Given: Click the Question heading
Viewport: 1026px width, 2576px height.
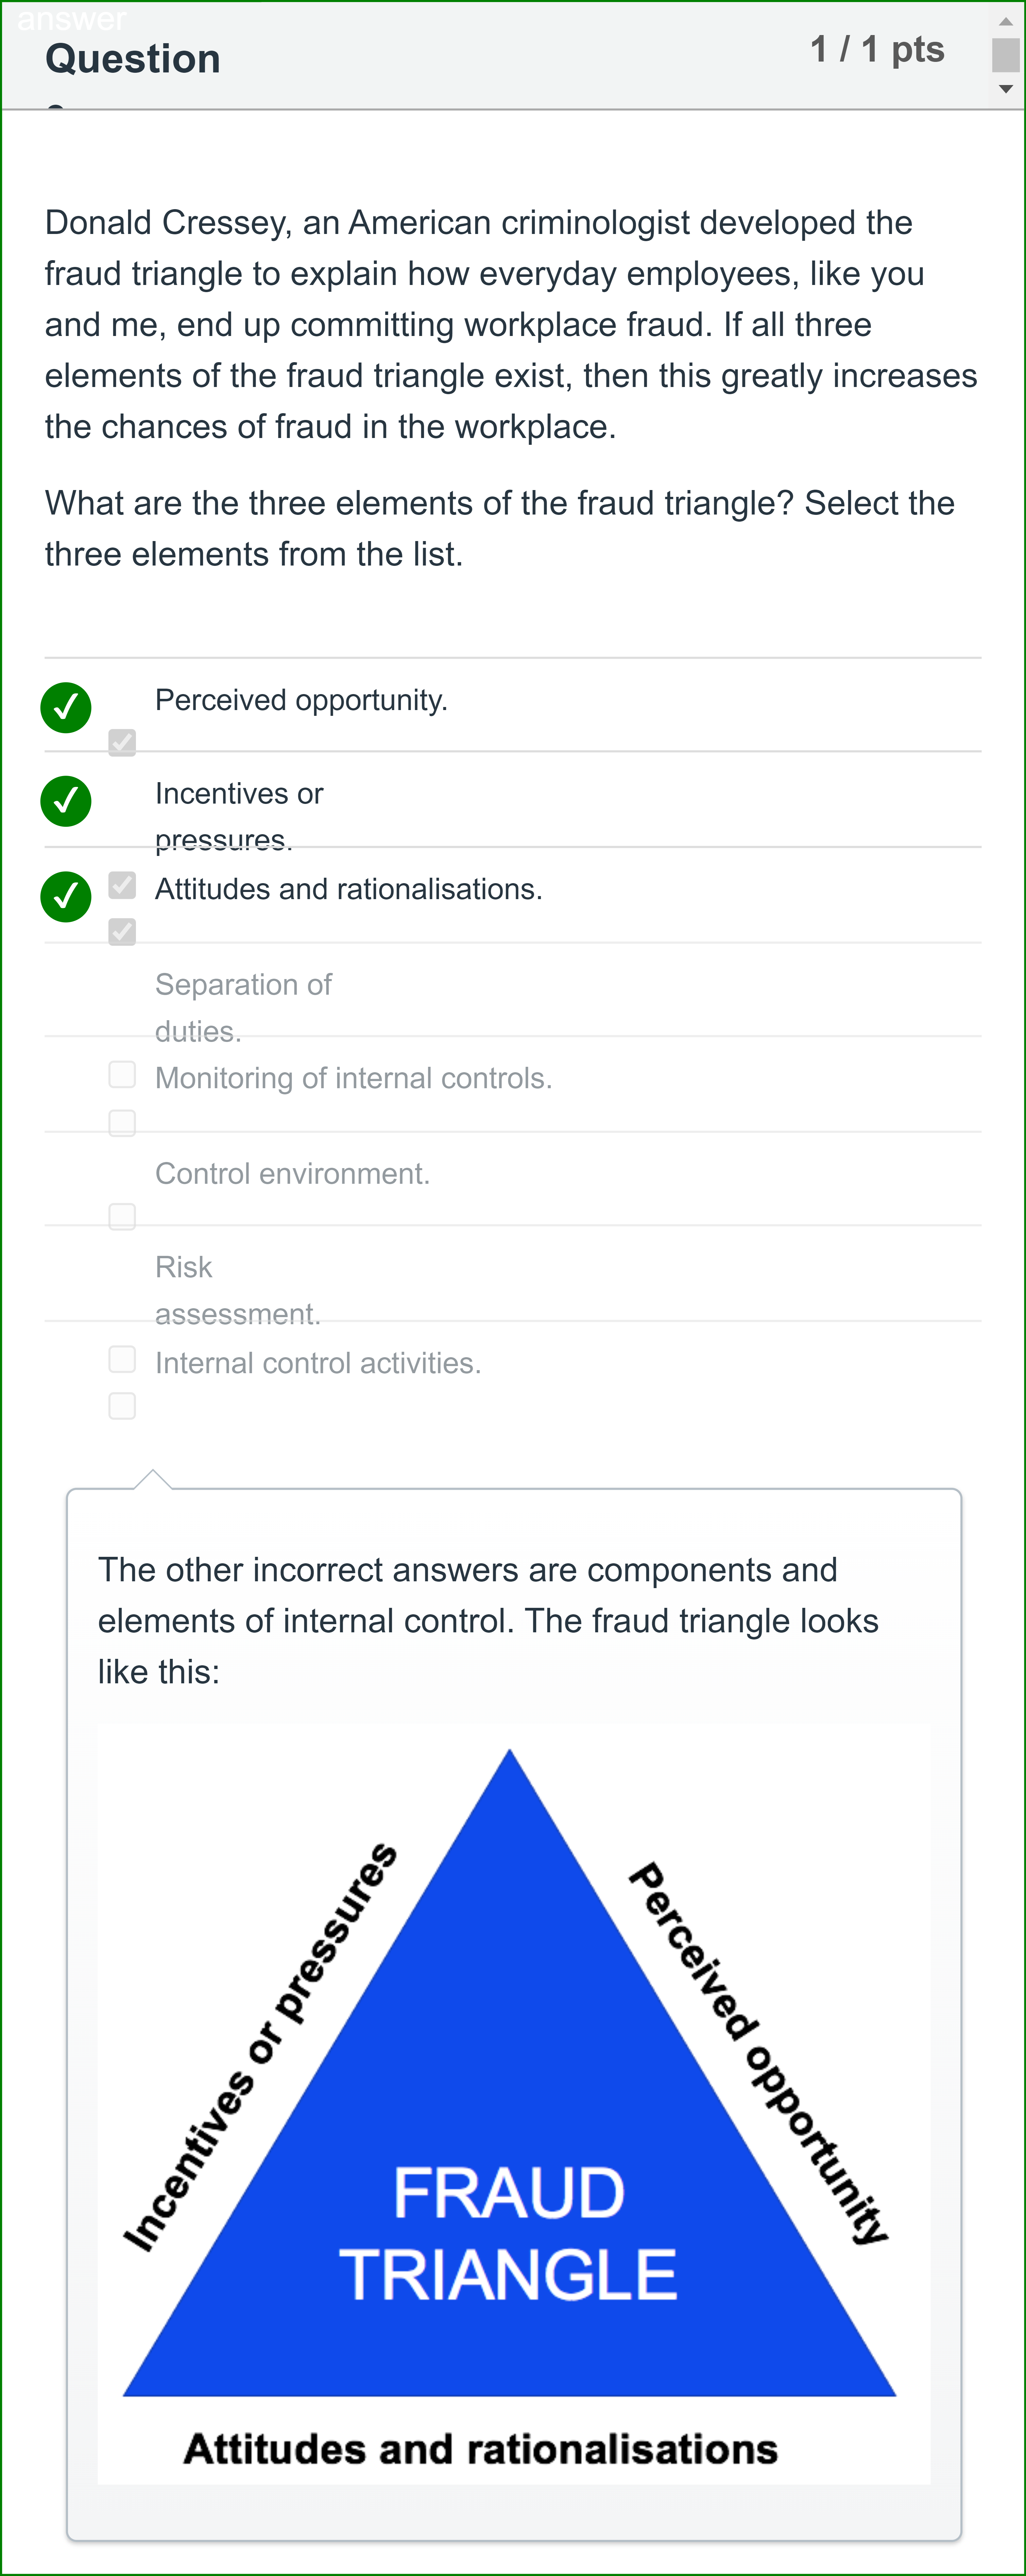Looking at the screenshot, I should coord(133,59).
